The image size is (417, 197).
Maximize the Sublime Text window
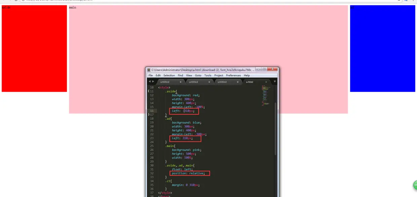[264, 69]
